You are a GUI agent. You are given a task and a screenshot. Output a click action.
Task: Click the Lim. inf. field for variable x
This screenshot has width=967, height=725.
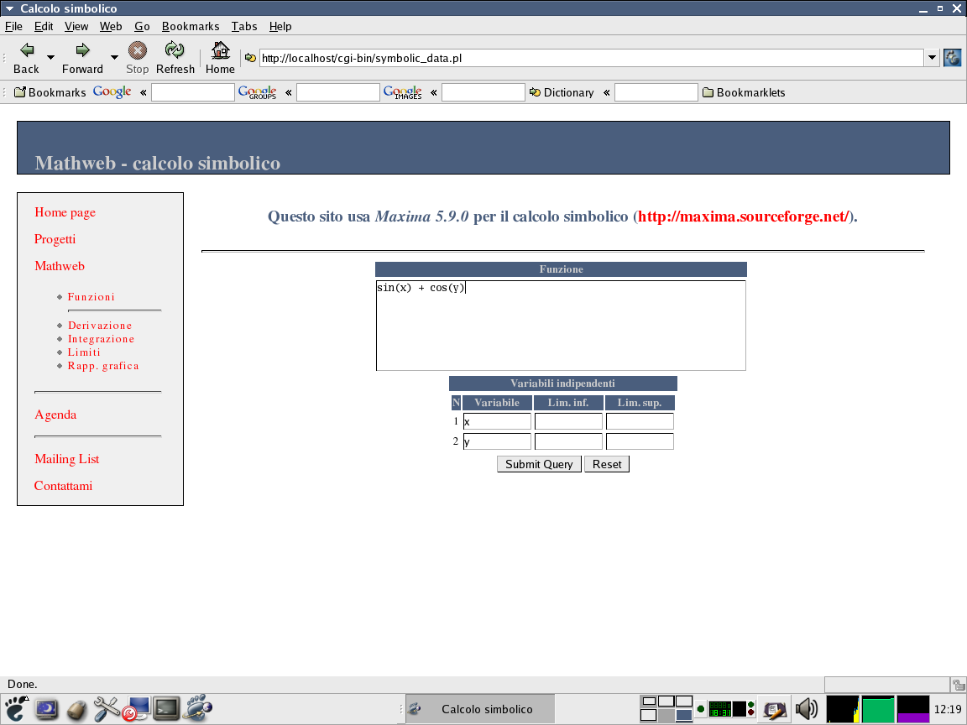(x=568, y=421)
